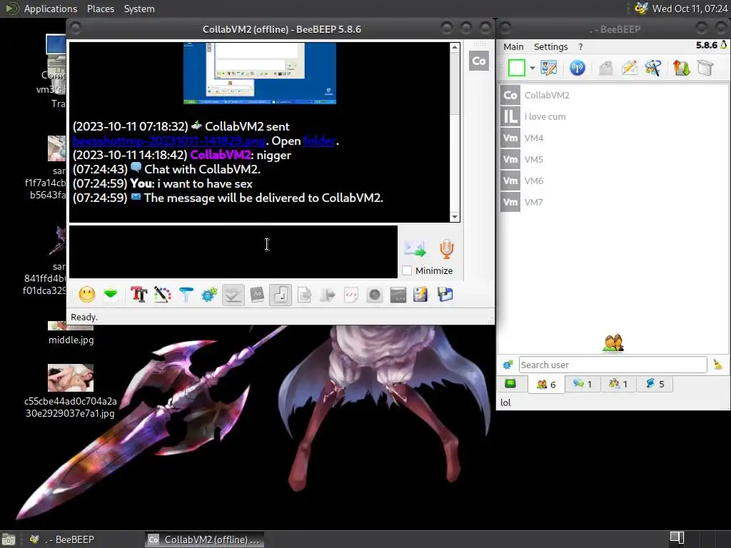Open the Settings menu in BeeBEEP
This screenshot has height=548, width=731.
coord(550,46)
